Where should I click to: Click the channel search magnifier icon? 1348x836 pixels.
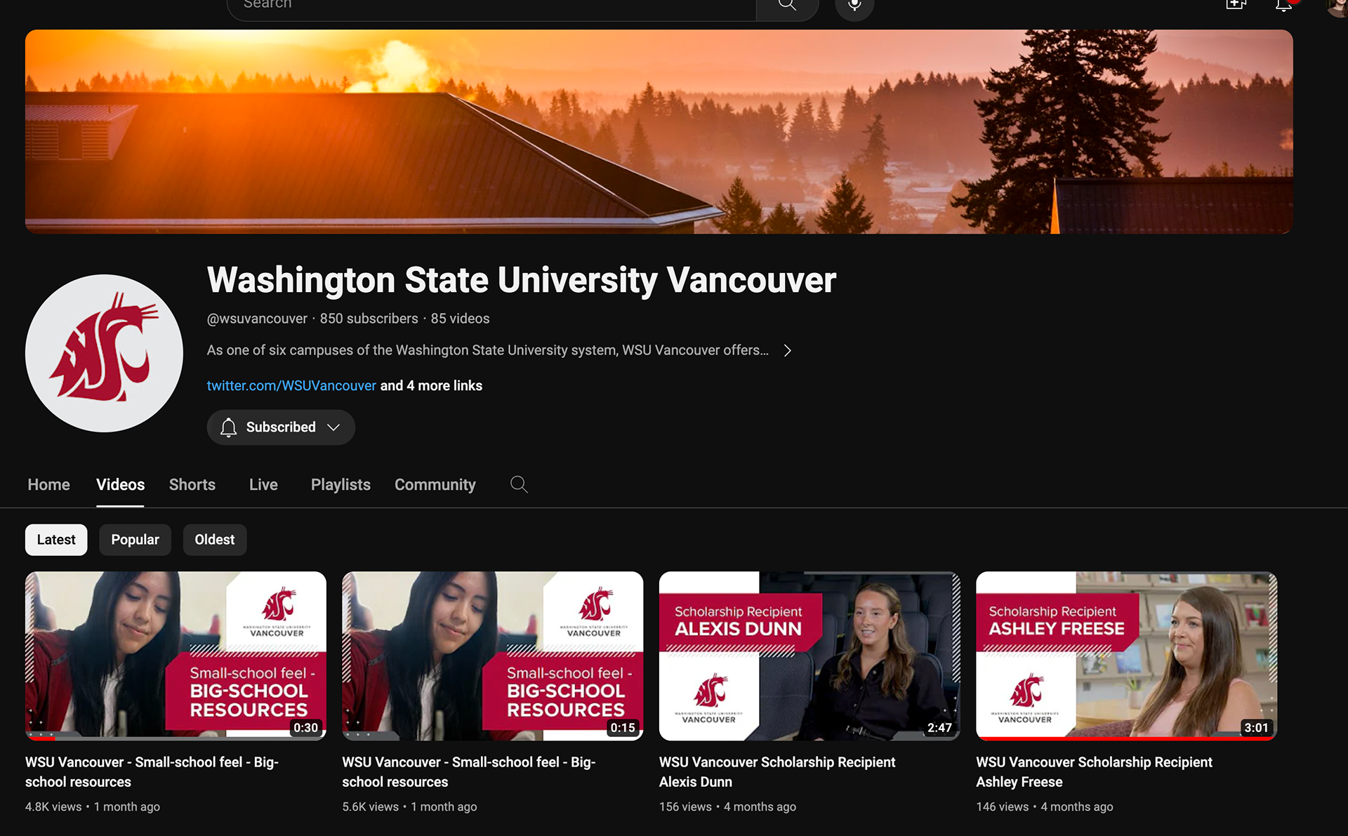tap(519, 484)
